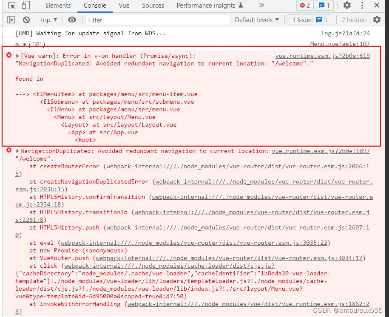Switch to the Sources tab

[x=153, y=5]
